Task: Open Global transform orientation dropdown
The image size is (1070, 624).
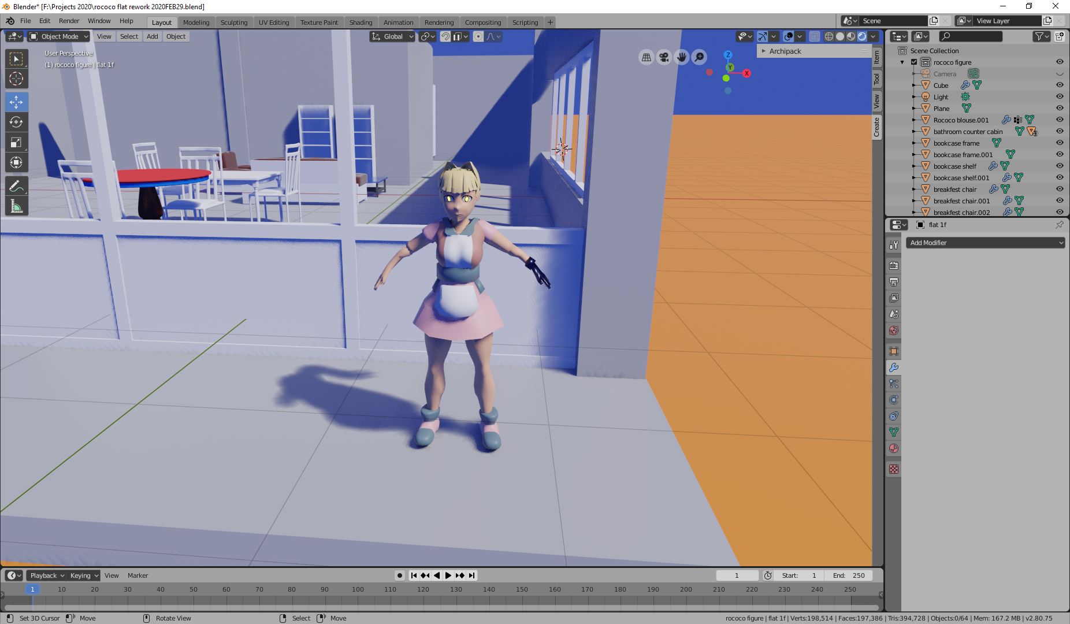Action: tap(392, 36)
